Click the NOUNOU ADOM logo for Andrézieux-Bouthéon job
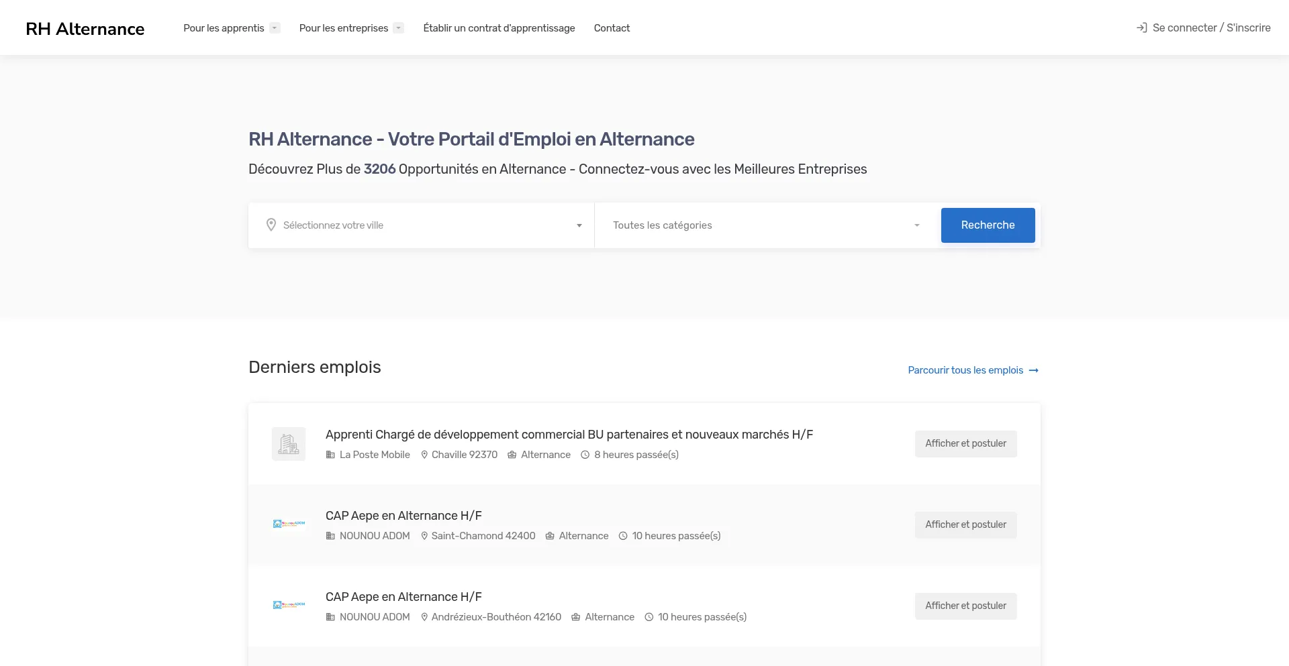 pyautogui.click(x=289, y=605)
